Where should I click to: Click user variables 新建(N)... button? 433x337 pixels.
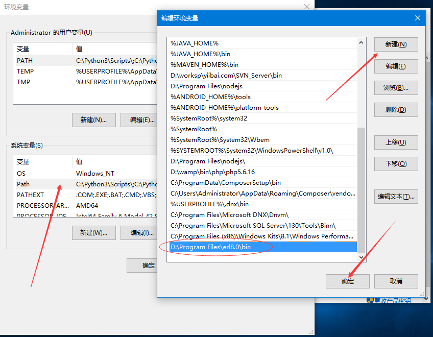pyautogui.click(x=93, y=120)
